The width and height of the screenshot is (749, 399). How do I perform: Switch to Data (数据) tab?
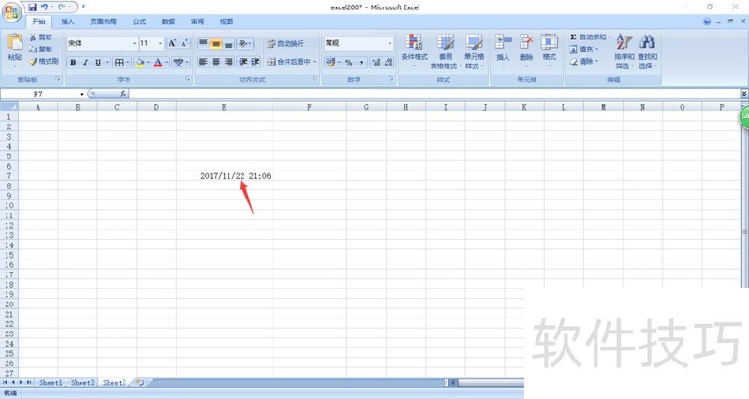[x=169, y=22]
